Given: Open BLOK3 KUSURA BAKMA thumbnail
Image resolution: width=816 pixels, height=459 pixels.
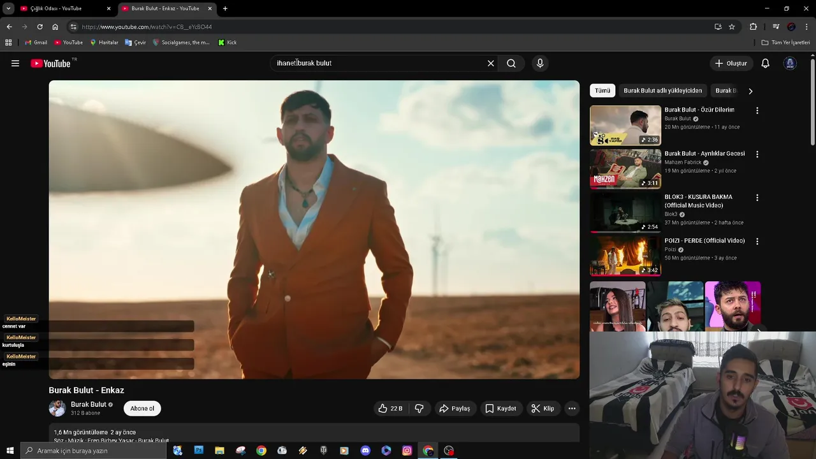Looking at the screenshot, I should point(625,213).
